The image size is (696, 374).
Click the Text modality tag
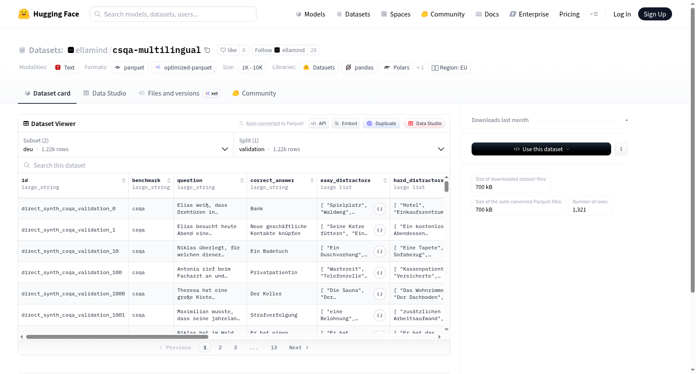click(x=65, y=67)
